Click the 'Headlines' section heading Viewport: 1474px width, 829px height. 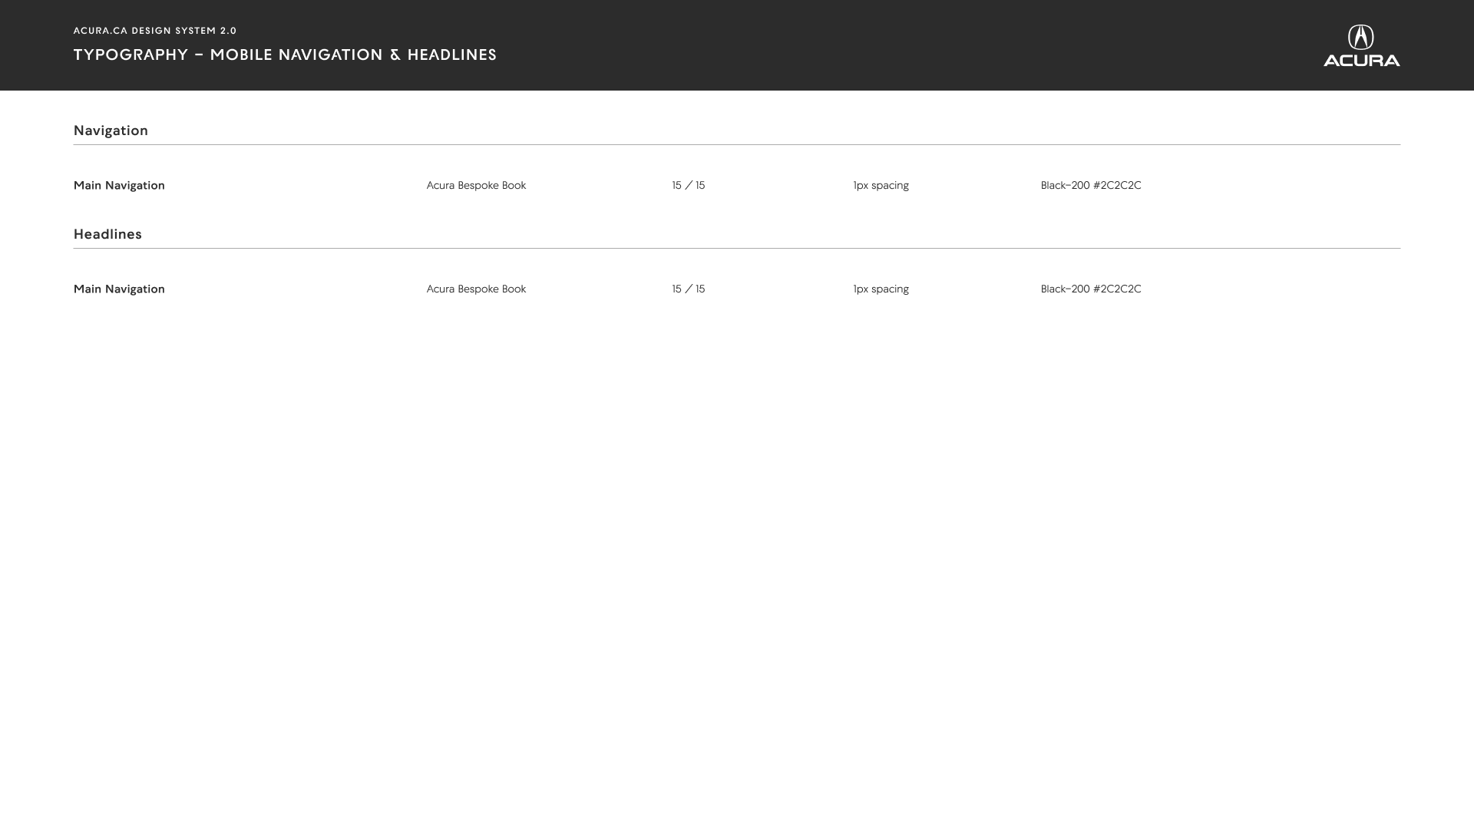click(107, 234)
